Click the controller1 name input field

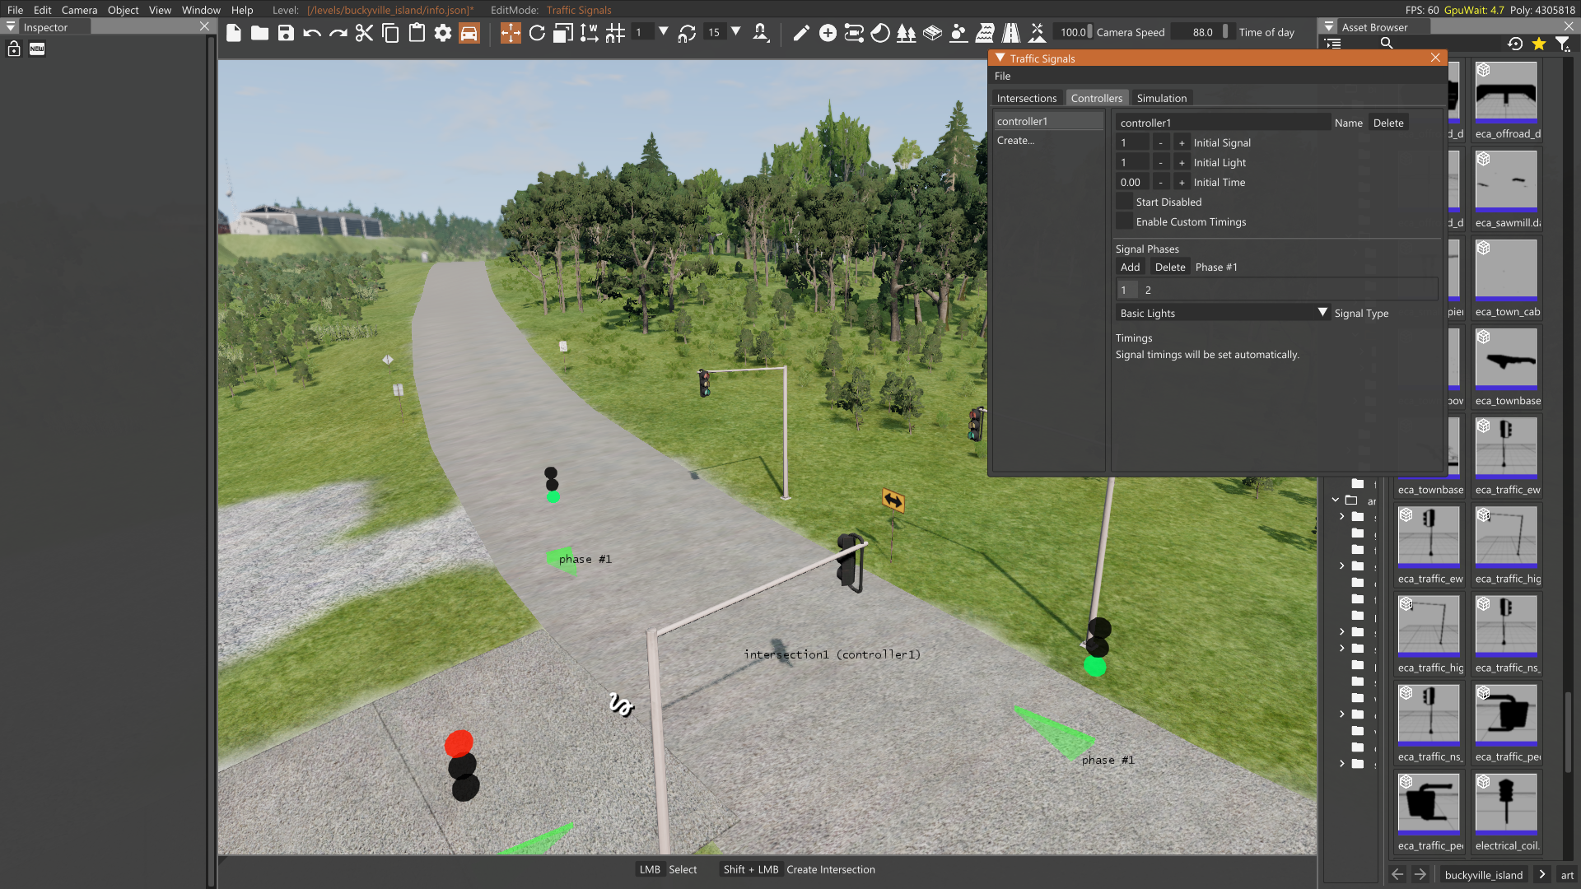tap(1223, 123)
